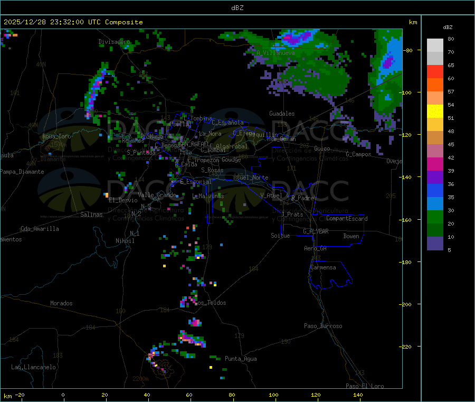Click the 'Carmensa' map label

323,267
